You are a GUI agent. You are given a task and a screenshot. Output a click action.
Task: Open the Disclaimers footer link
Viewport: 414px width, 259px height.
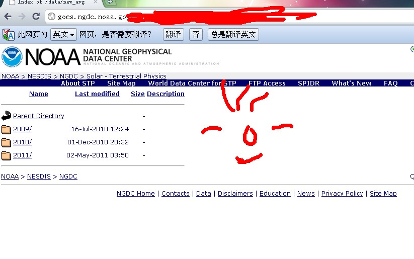[235, 194]
